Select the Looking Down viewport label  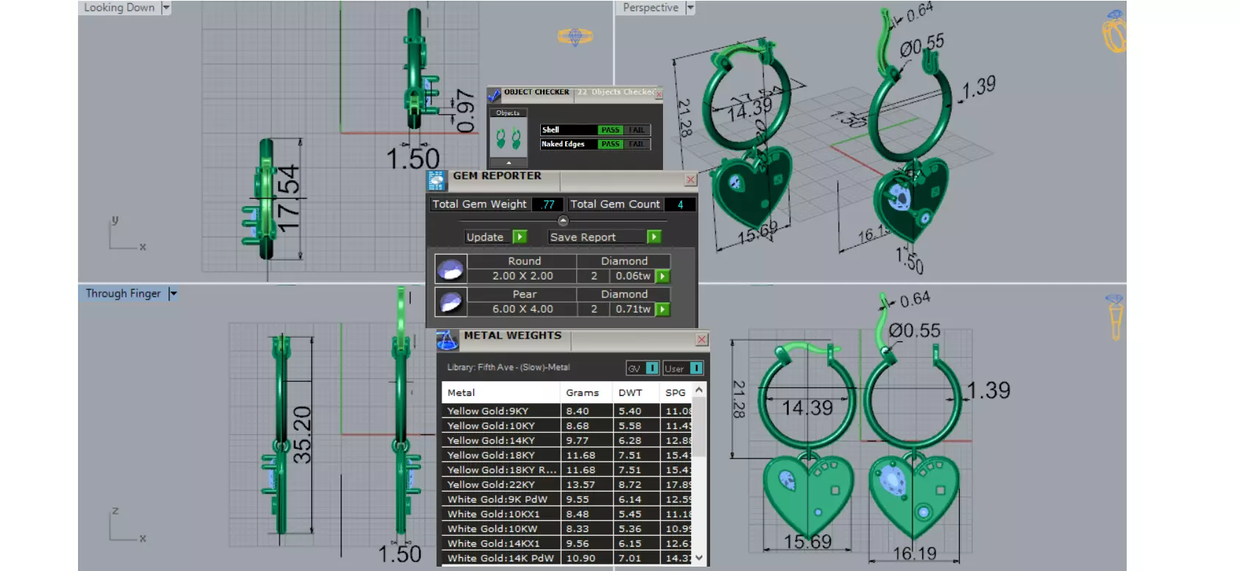click(119, 7)
